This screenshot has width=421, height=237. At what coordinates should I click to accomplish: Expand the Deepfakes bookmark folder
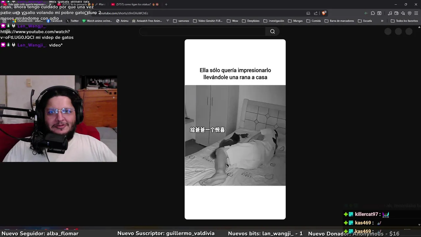point(251,21)
